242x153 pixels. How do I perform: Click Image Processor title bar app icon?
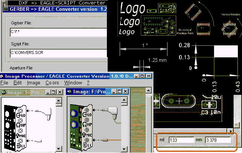coord(2,76)
